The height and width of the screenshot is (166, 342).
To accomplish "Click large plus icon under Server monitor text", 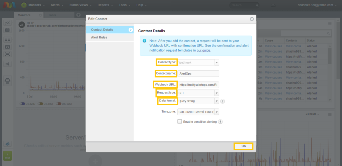I will 95,161.
